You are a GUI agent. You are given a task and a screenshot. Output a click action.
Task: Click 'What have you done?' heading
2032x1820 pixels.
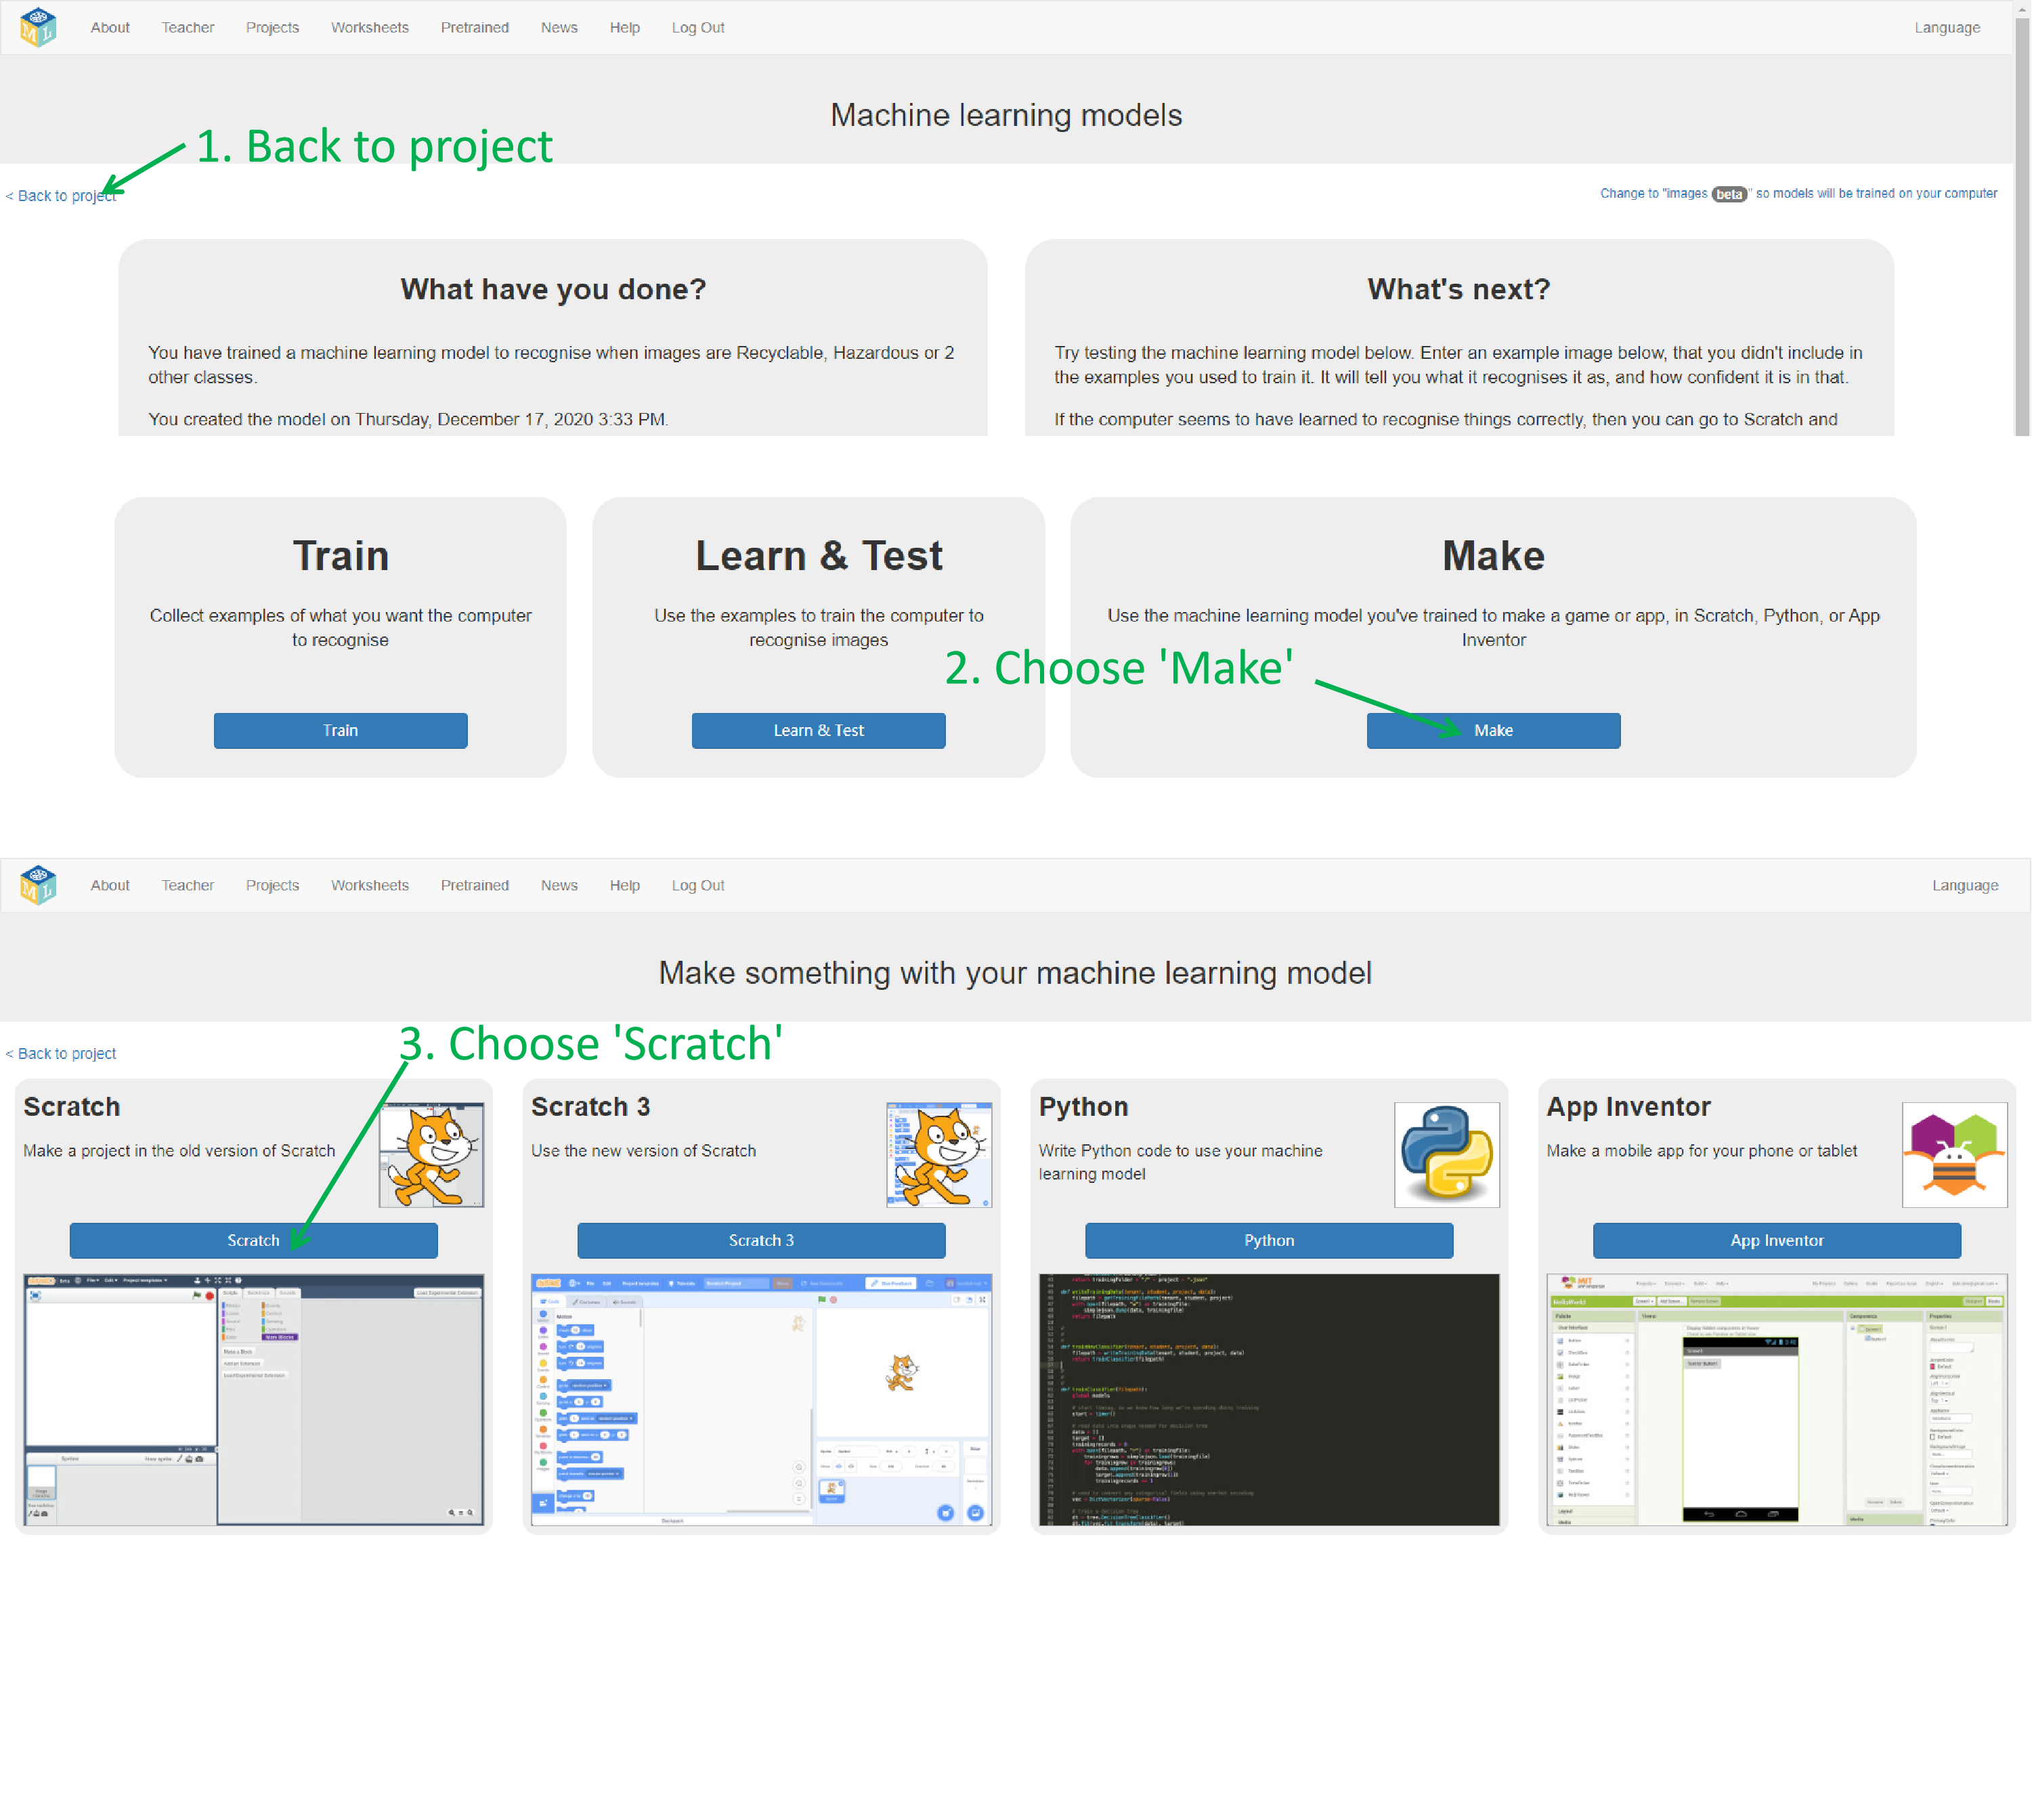click(553, 289)
